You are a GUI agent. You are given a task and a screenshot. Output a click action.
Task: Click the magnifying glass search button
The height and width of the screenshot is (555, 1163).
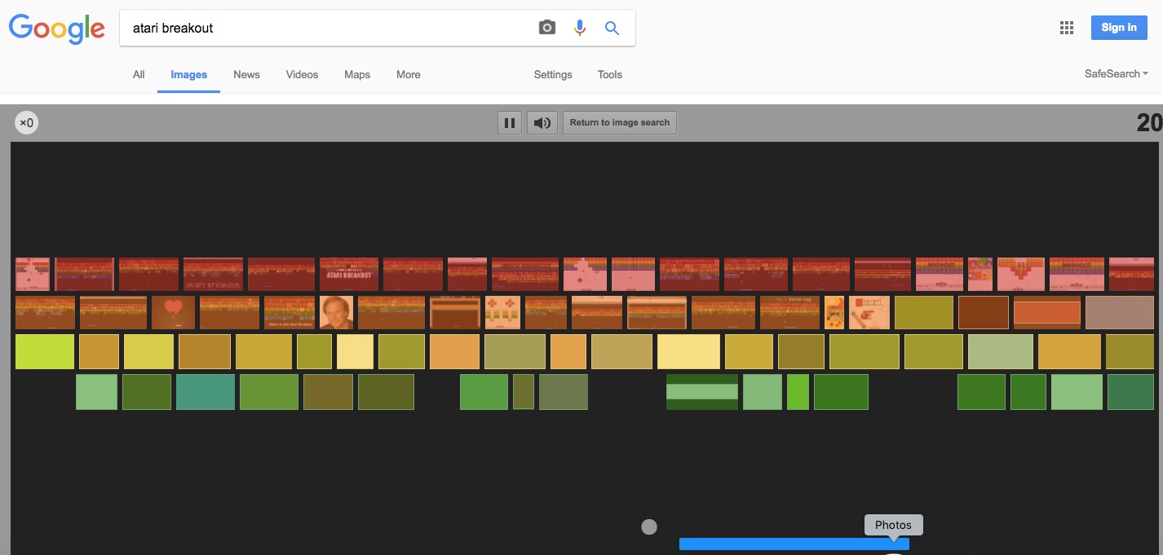coord(612,28)
